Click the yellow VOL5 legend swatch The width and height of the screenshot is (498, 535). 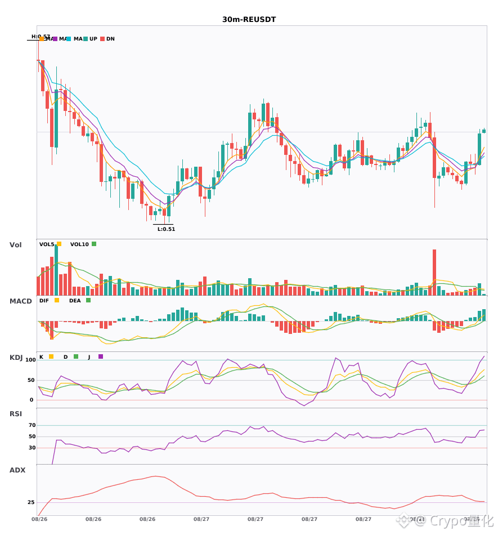(x=59, y=244)
